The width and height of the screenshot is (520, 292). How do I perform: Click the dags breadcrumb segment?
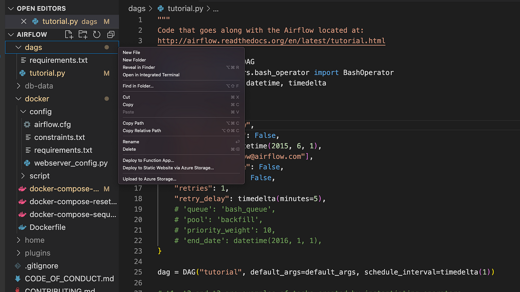tap(137, 9)
